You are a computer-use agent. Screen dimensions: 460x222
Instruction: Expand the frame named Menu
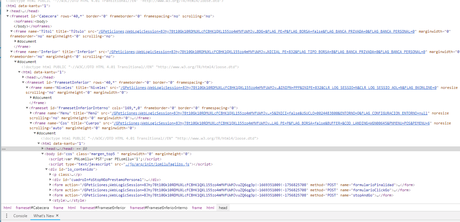[31, 113]
